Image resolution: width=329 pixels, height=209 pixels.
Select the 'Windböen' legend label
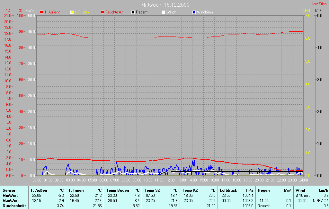coord(205,12)
